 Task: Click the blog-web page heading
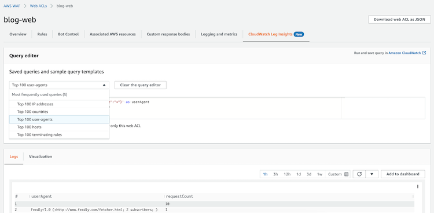[20, 20]
